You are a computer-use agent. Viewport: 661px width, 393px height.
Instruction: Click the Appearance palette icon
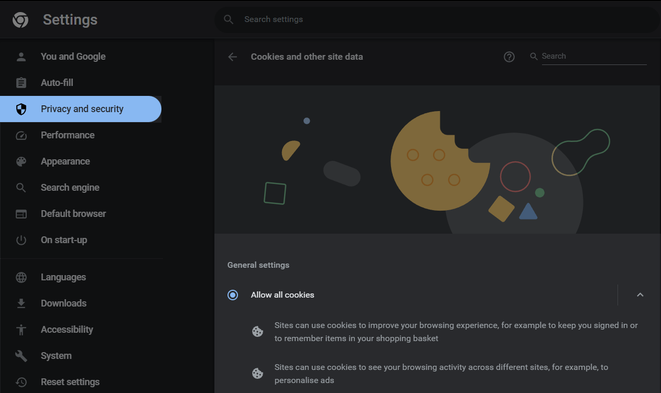click(21, 161)
